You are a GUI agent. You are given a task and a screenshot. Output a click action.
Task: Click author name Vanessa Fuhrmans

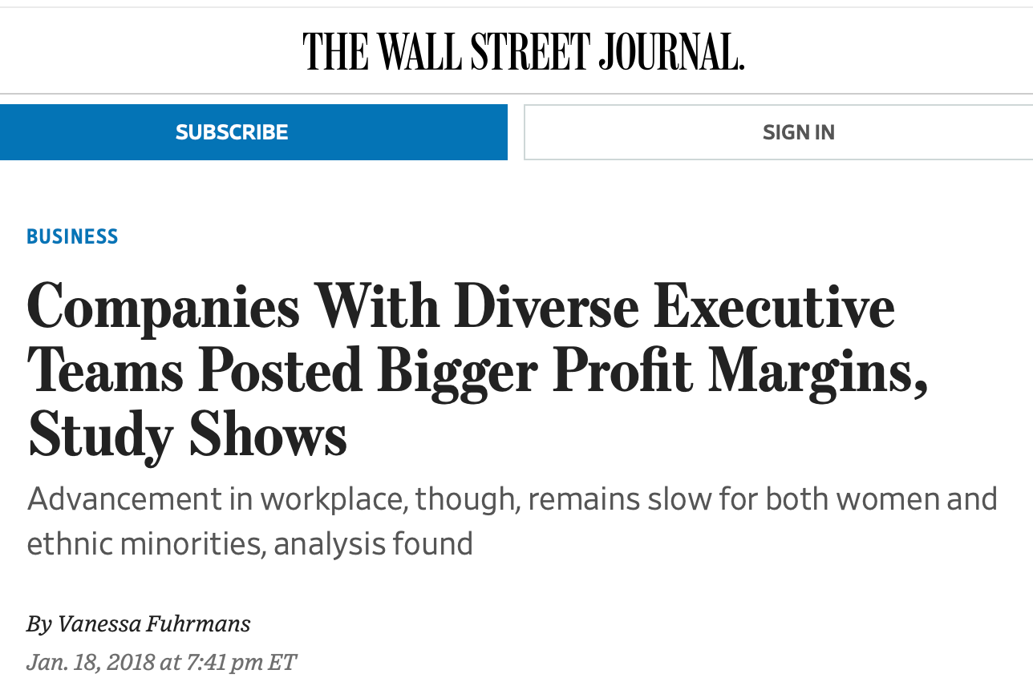click(154, 623)
